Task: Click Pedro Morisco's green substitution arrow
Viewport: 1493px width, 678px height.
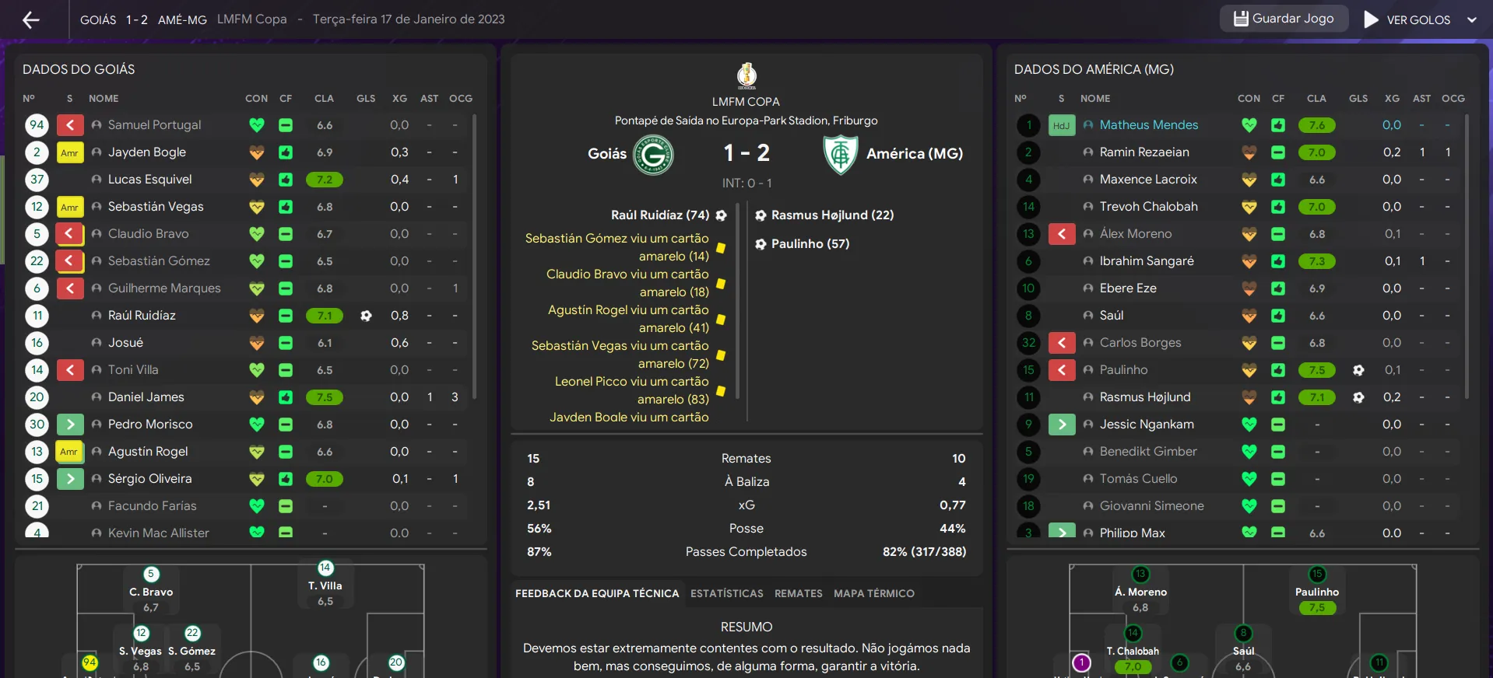Action: point(70,425)
